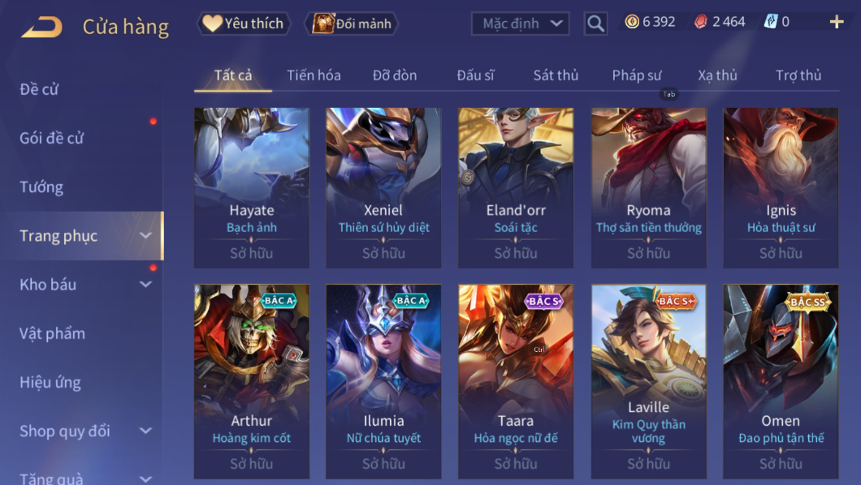
Task: Click the red ruby currency icon
Action: point(701,22)
